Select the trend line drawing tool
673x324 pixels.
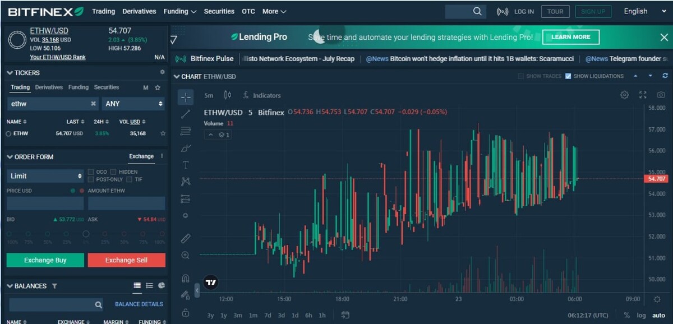[185, 113]
